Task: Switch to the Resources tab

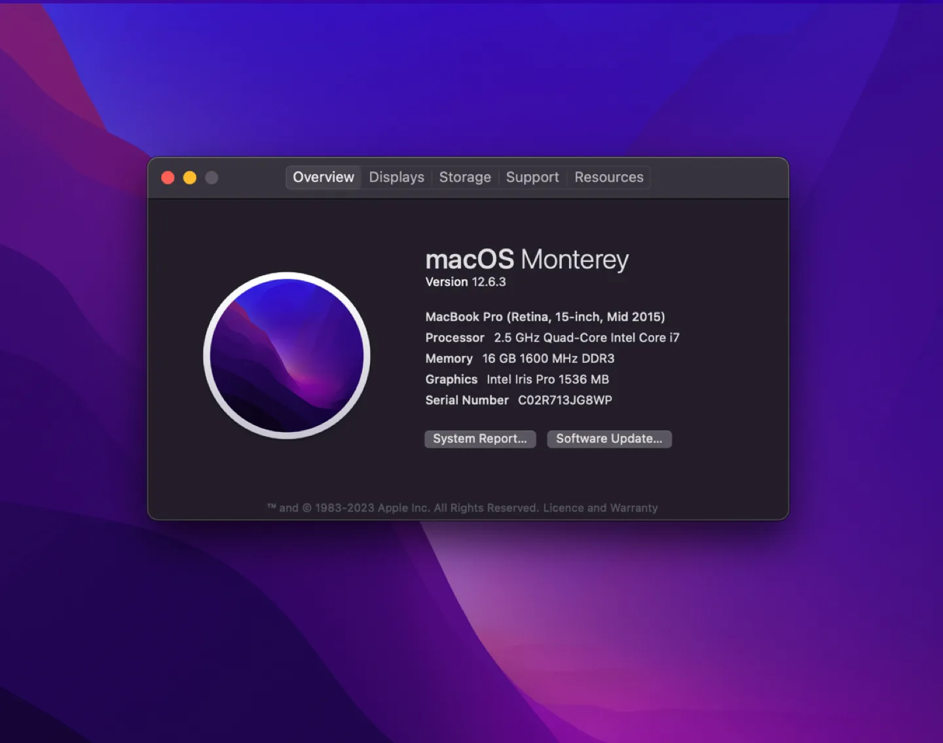Action: click(608, 177)
